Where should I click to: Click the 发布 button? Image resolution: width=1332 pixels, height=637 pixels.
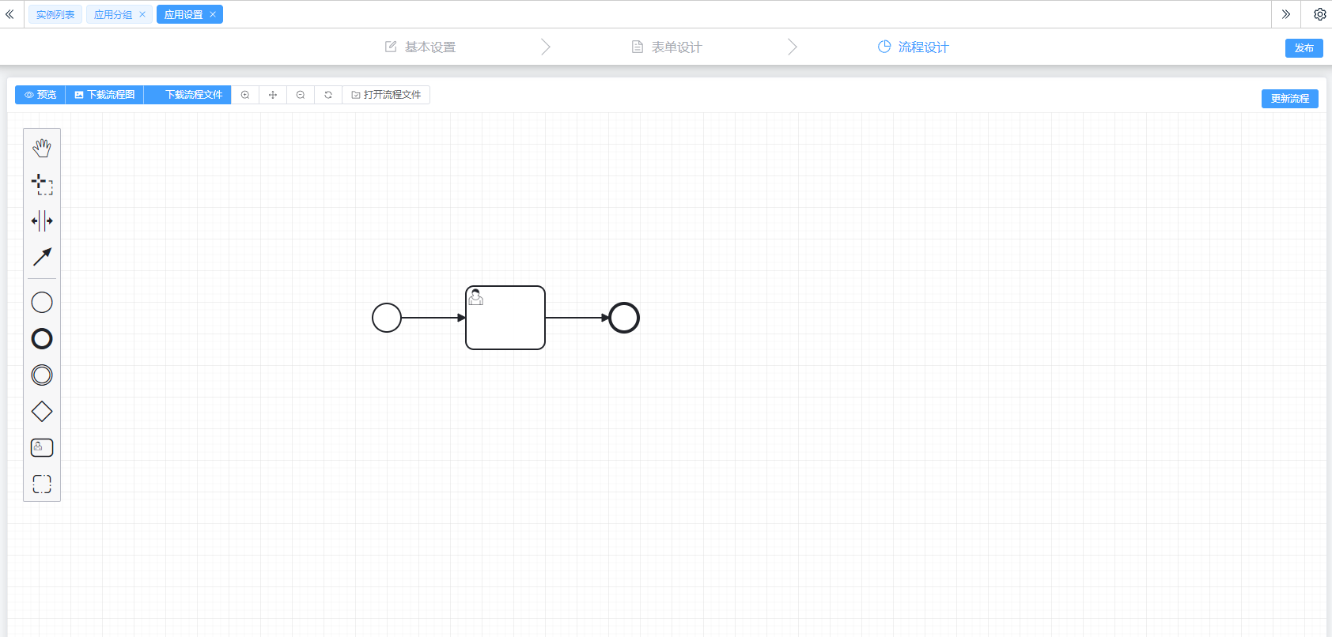click(1304, 48)
